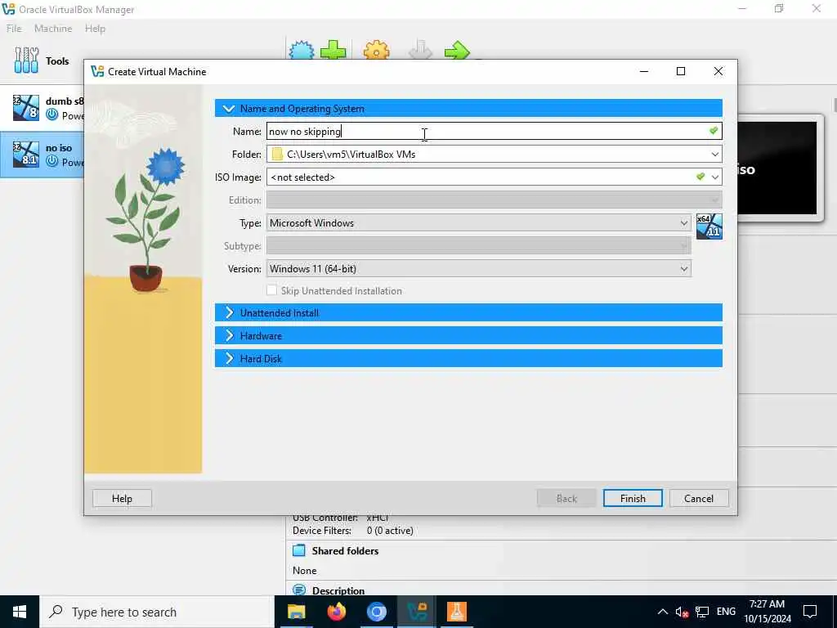Click the Finish button
This screenshot has width=837, height=628.
[633, 498]
